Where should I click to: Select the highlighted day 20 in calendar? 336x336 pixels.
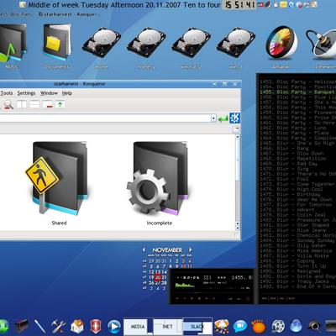[x=158, y=277]
